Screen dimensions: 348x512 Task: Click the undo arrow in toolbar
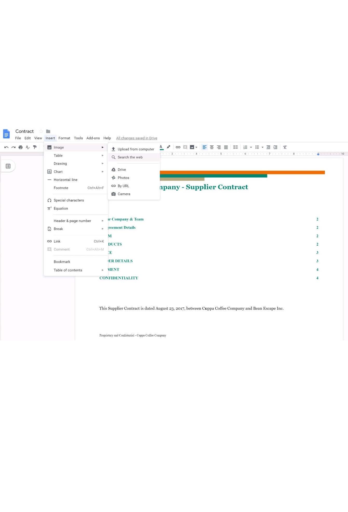tap(6, 147)
